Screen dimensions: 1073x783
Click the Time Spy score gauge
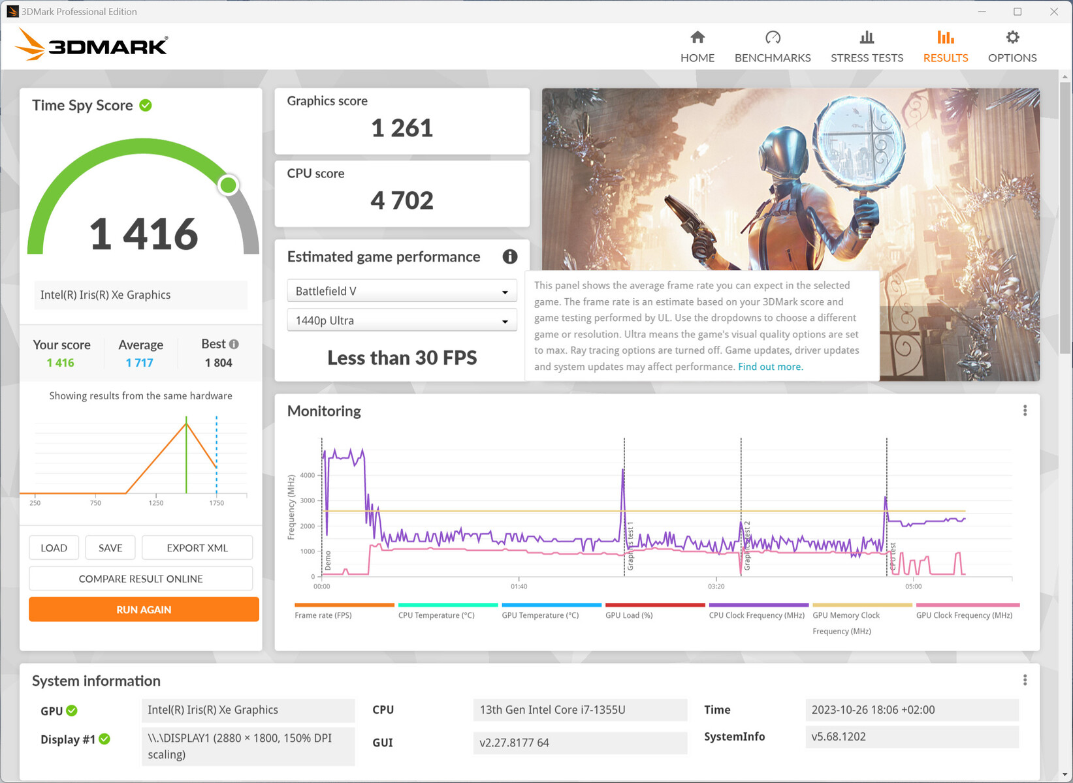point(143,197)
